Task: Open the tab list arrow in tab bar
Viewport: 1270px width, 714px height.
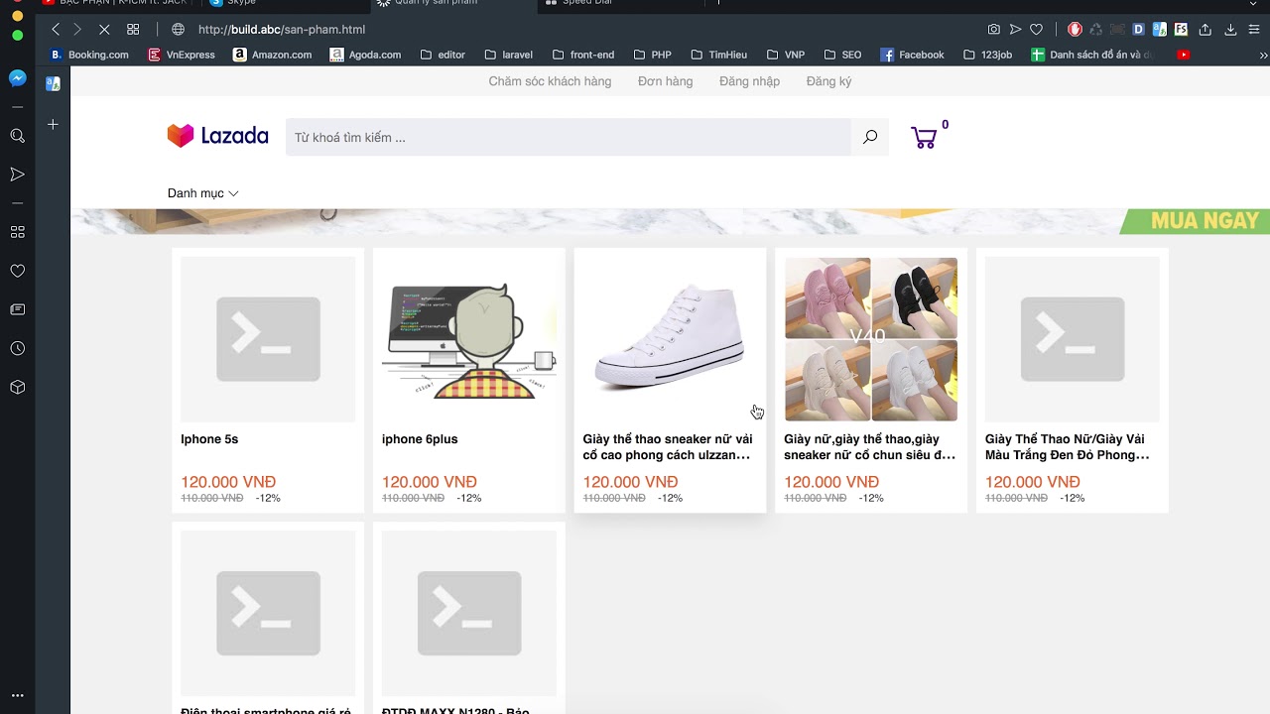Action: [x=1252, y=4]
